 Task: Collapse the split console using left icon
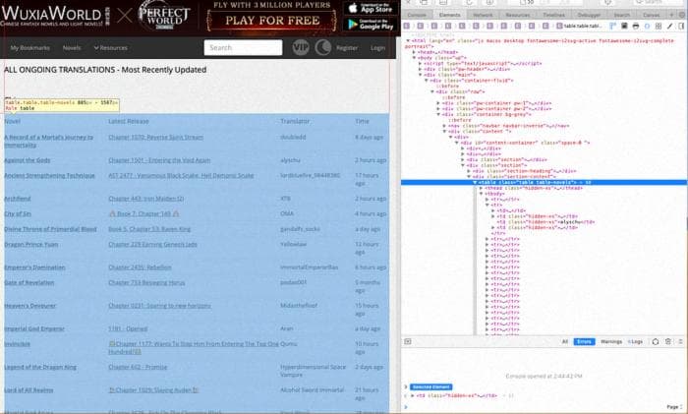tap(408, 341)
